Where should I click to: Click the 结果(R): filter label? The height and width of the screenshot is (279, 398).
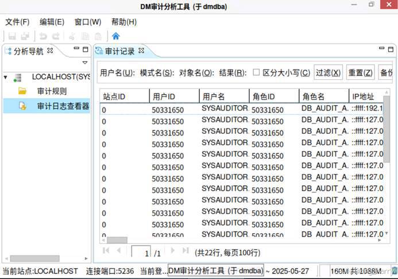click(x=233, y=73)
